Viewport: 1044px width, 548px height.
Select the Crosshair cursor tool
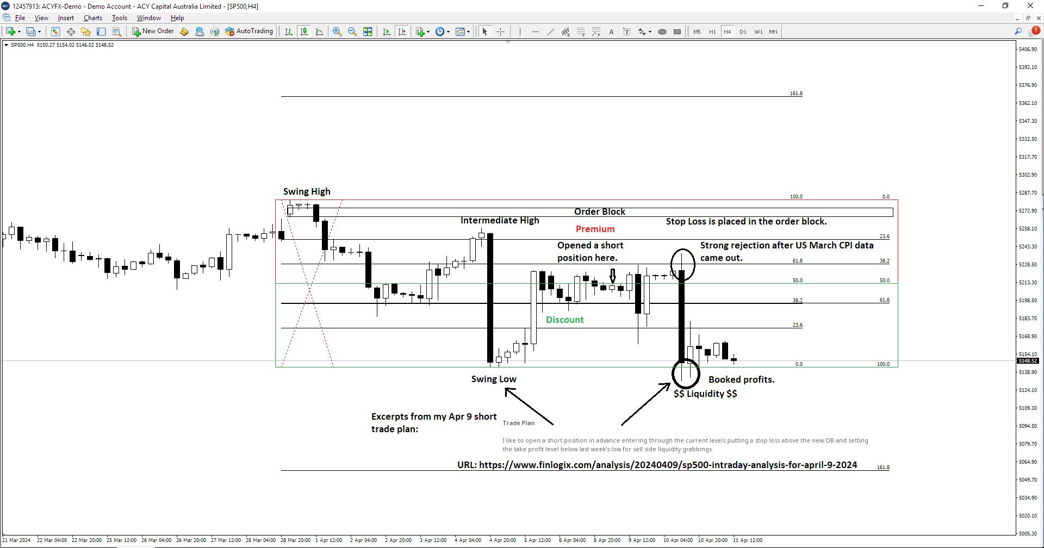click(501, 32)
